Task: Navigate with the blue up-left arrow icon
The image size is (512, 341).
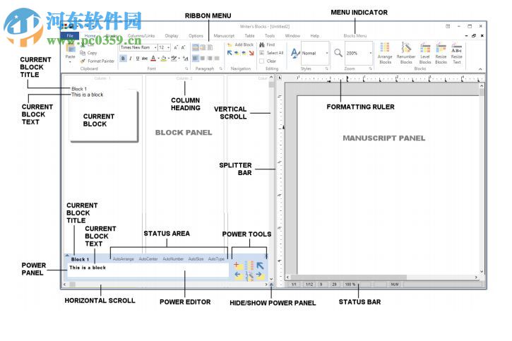Action: point(230,53)
